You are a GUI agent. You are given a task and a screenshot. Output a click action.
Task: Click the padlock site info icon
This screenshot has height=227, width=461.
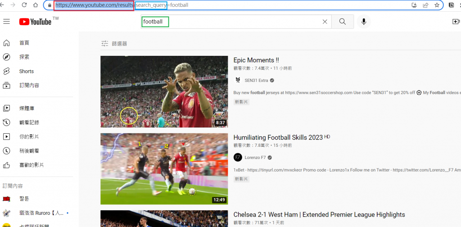[50, 5]
